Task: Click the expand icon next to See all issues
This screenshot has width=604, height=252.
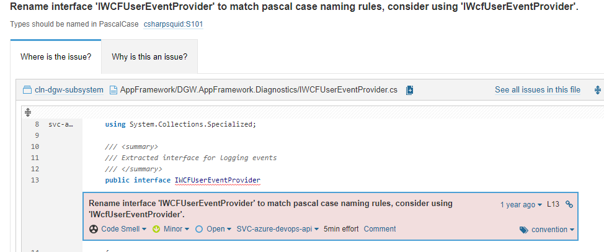Action: [x=597, y=90]
